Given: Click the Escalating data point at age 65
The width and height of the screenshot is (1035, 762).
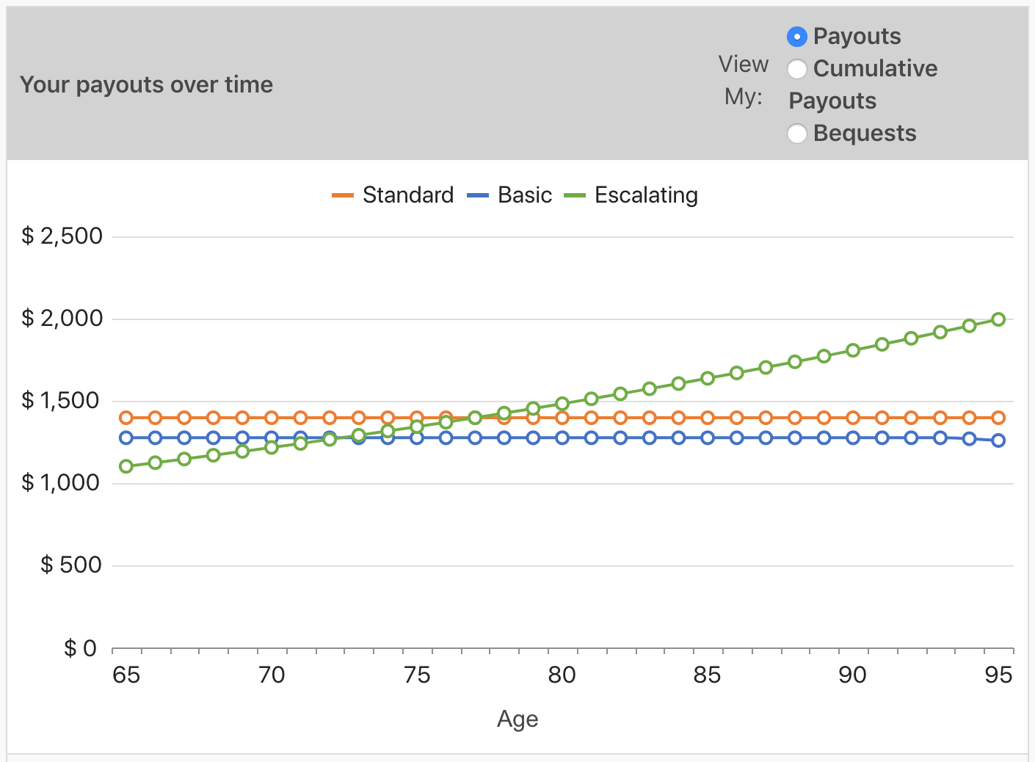Looking at the screenshot, I should (126, 466).
